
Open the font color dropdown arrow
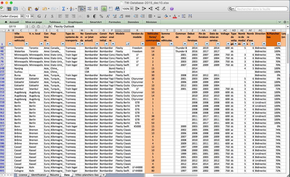[x=179, y=16]
